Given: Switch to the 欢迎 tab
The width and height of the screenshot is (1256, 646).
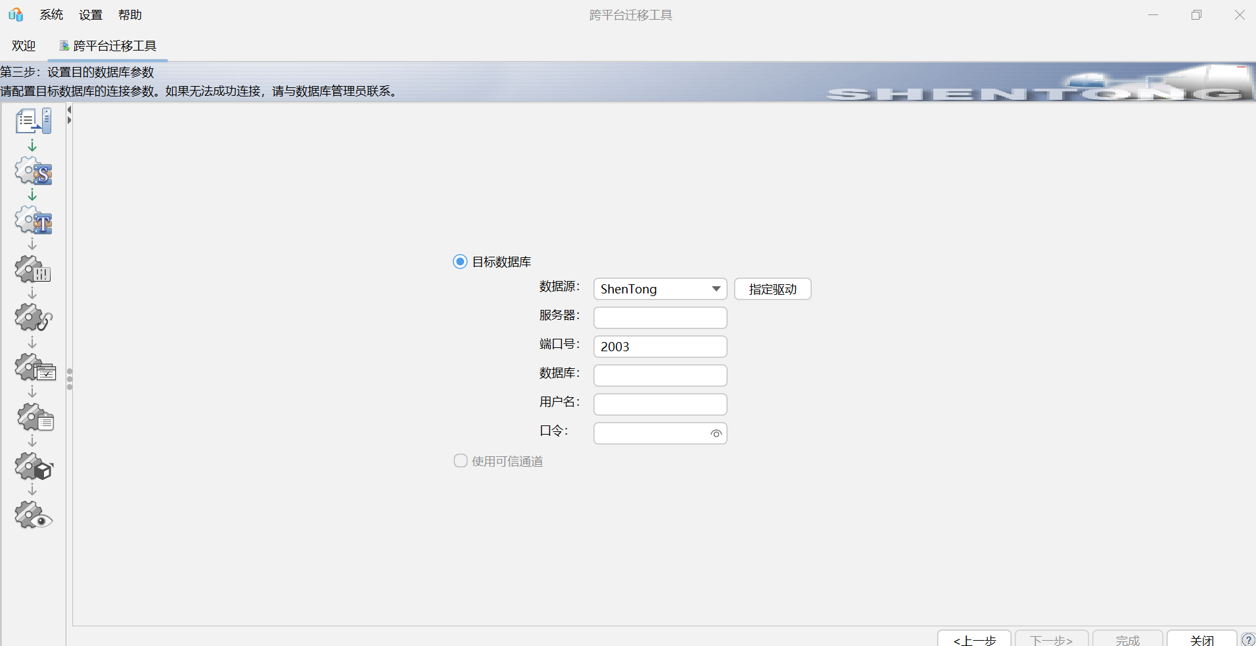Looking at the screenshot, I should click(24, 45).
